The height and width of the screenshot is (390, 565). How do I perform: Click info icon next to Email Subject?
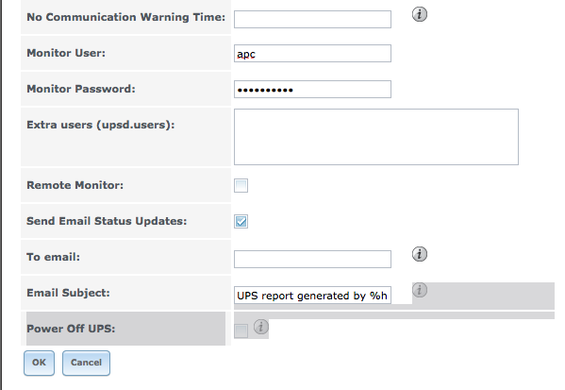tap(420, 290)
